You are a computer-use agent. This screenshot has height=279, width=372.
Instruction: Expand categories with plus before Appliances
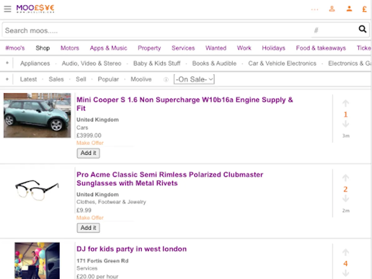point(7,63)
